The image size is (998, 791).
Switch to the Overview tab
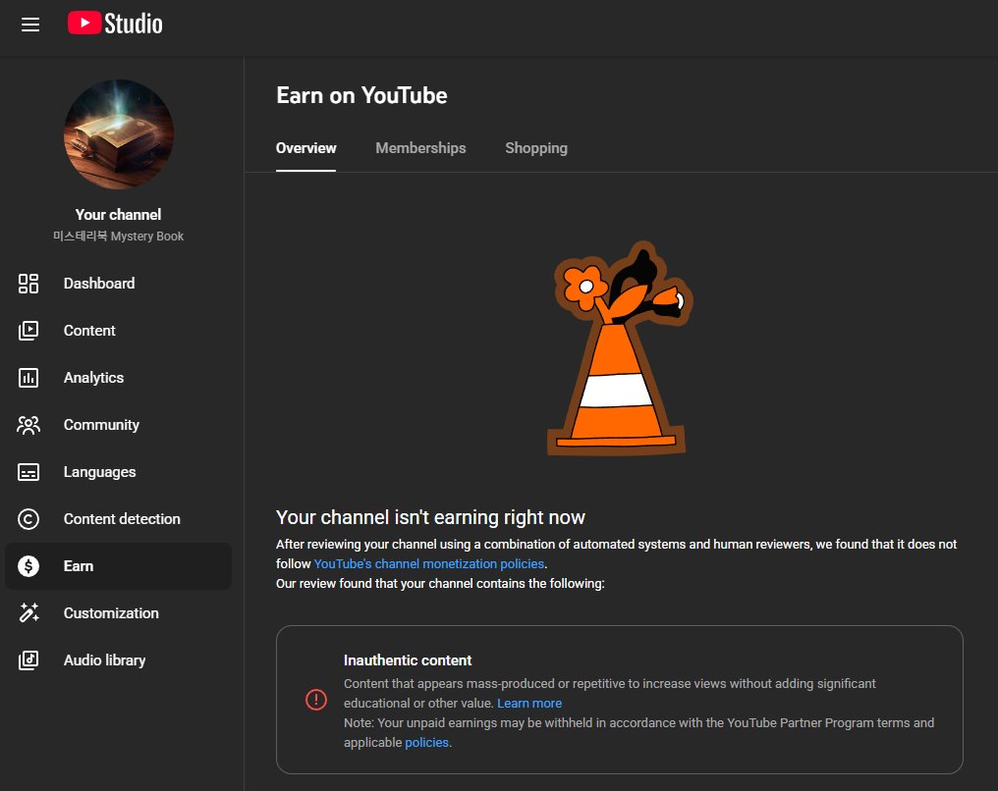point(305,148)
